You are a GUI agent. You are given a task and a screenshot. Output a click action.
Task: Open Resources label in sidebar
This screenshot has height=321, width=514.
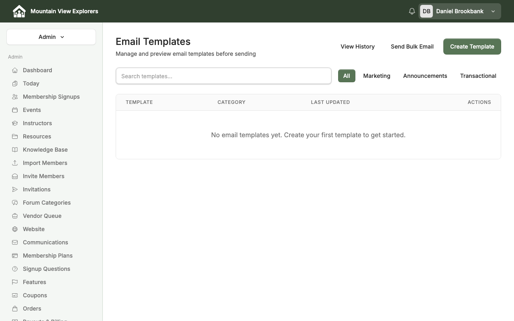tap(37, 136)
